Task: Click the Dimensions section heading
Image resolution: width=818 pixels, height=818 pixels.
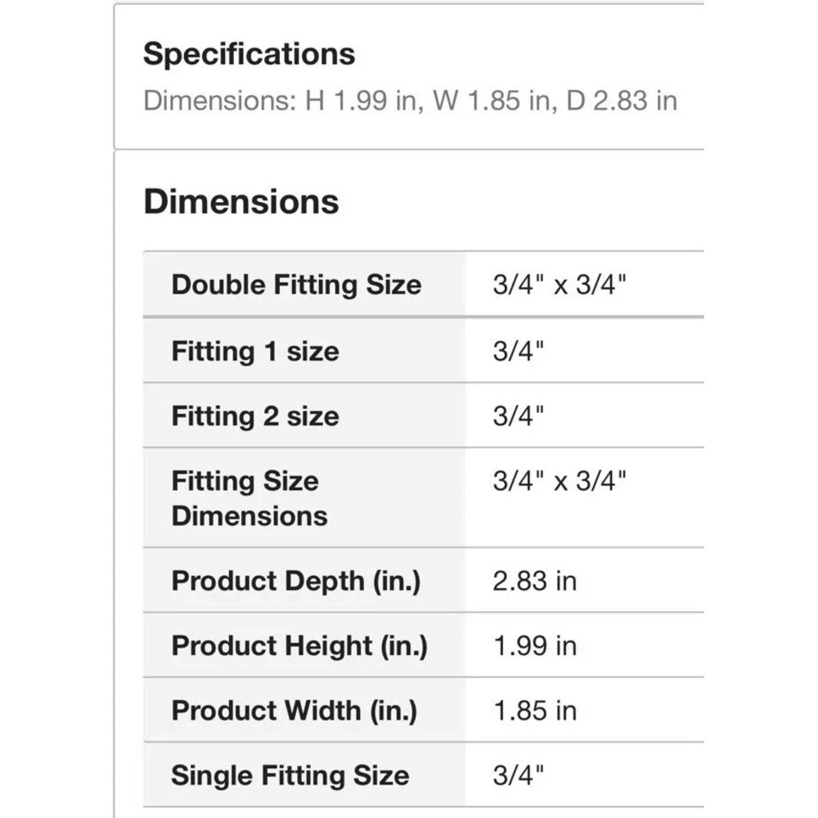Action: tap(241, 201)
